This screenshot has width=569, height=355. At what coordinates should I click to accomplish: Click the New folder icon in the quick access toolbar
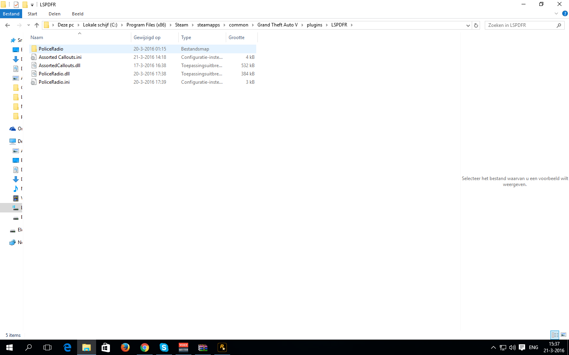coord(25,5)
